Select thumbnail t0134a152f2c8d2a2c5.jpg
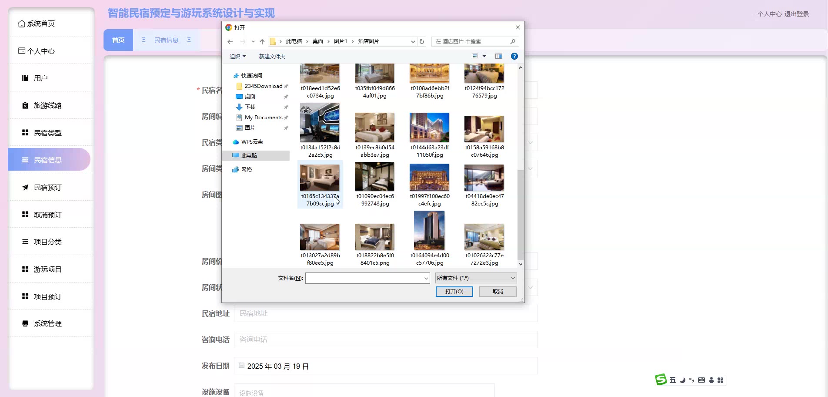This screenshot has height=397, width=828. pos(320,124)
